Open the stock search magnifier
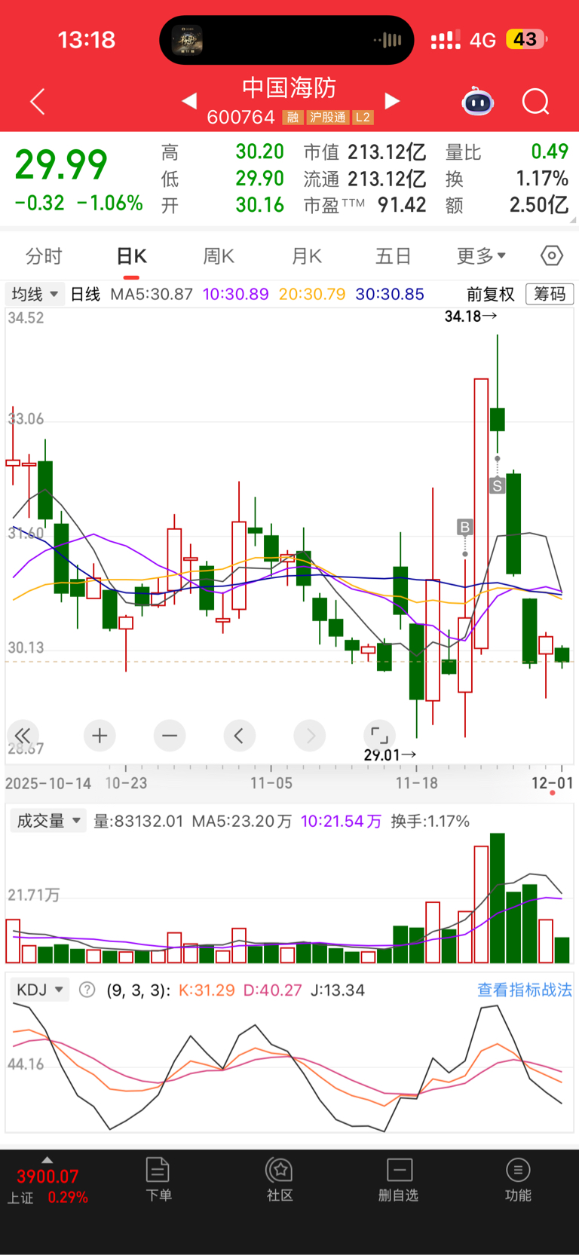The width and height of the screenshot is (579, 1255). (536, 101)
